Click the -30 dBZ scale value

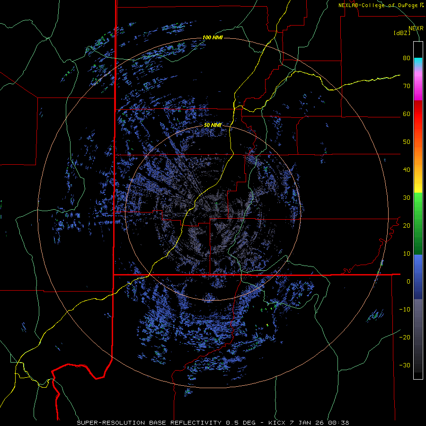point(405,365)
